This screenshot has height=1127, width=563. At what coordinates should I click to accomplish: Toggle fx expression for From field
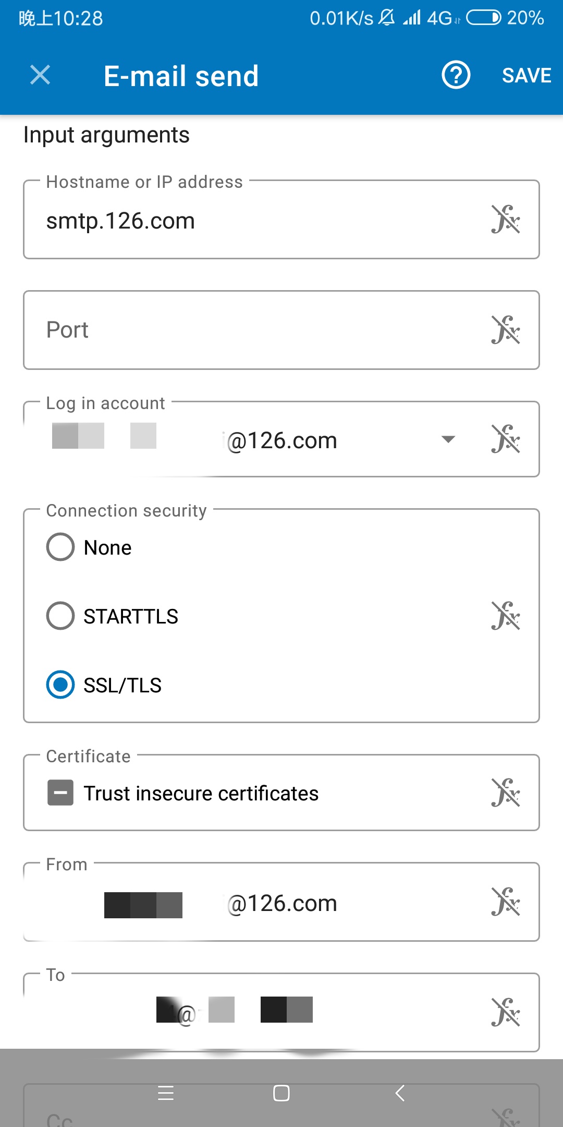pyautogui.click(x=505, y=902)
